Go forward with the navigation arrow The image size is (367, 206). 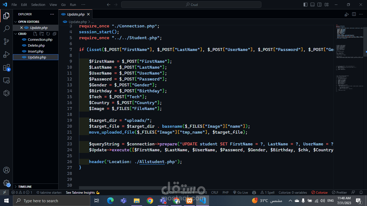pos(116,5)
